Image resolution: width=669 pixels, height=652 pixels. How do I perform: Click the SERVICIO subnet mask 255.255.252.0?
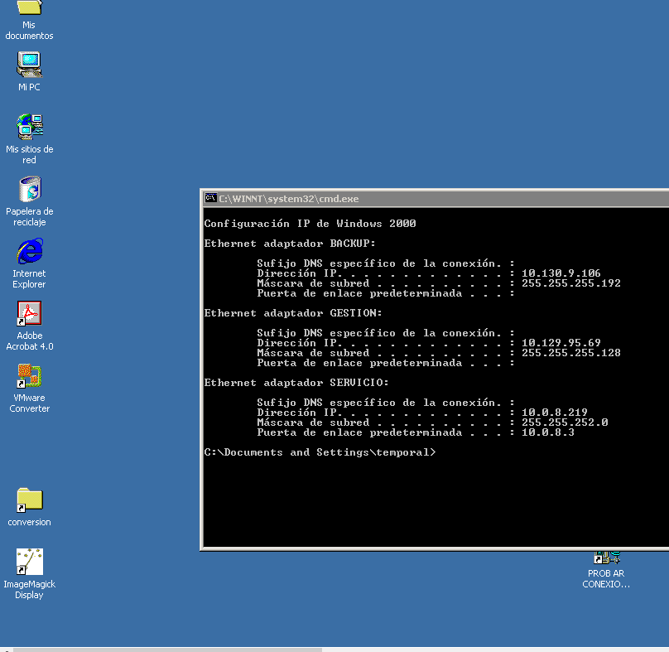click(565, 423)
